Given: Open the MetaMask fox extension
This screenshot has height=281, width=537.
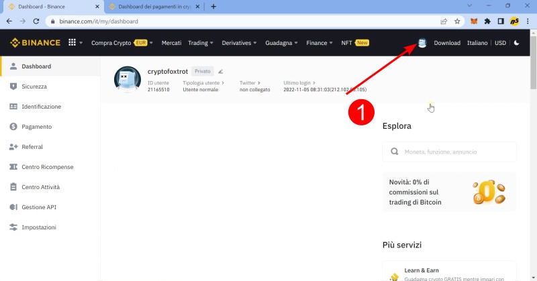Looking at the screenshot, I should pos(474,21).
